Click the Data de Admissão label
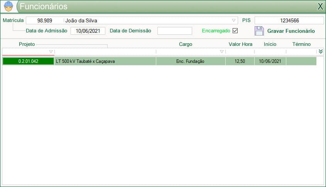326x187 pixels. 47,31
